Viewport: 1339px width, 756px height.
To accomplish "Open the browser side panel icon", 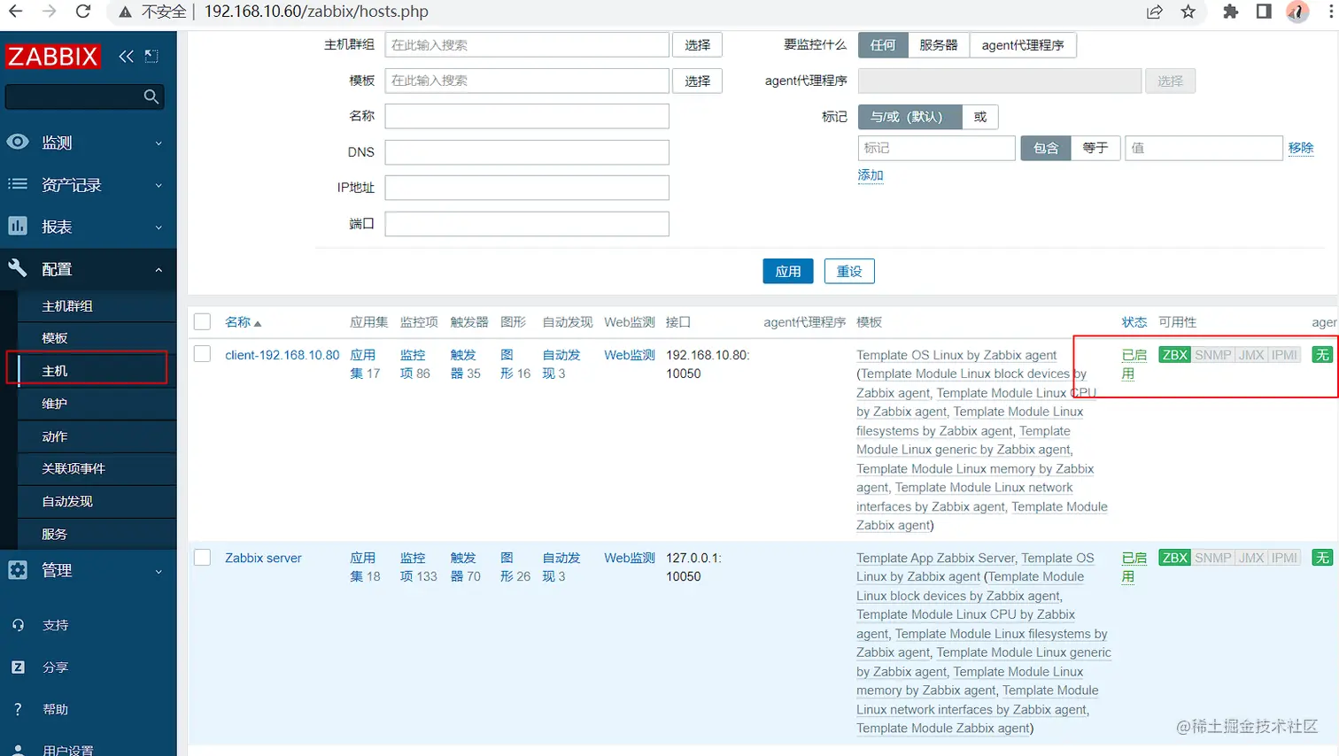I will tap(1264, 12).
